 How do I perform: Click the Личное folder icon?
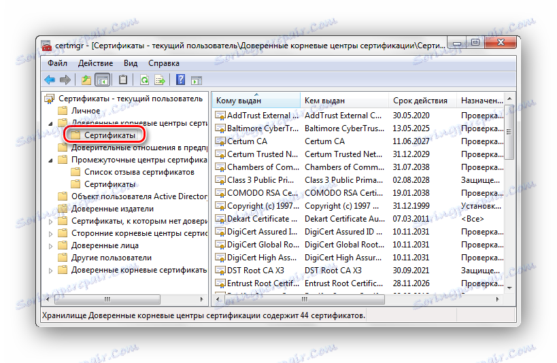(63, 110)
